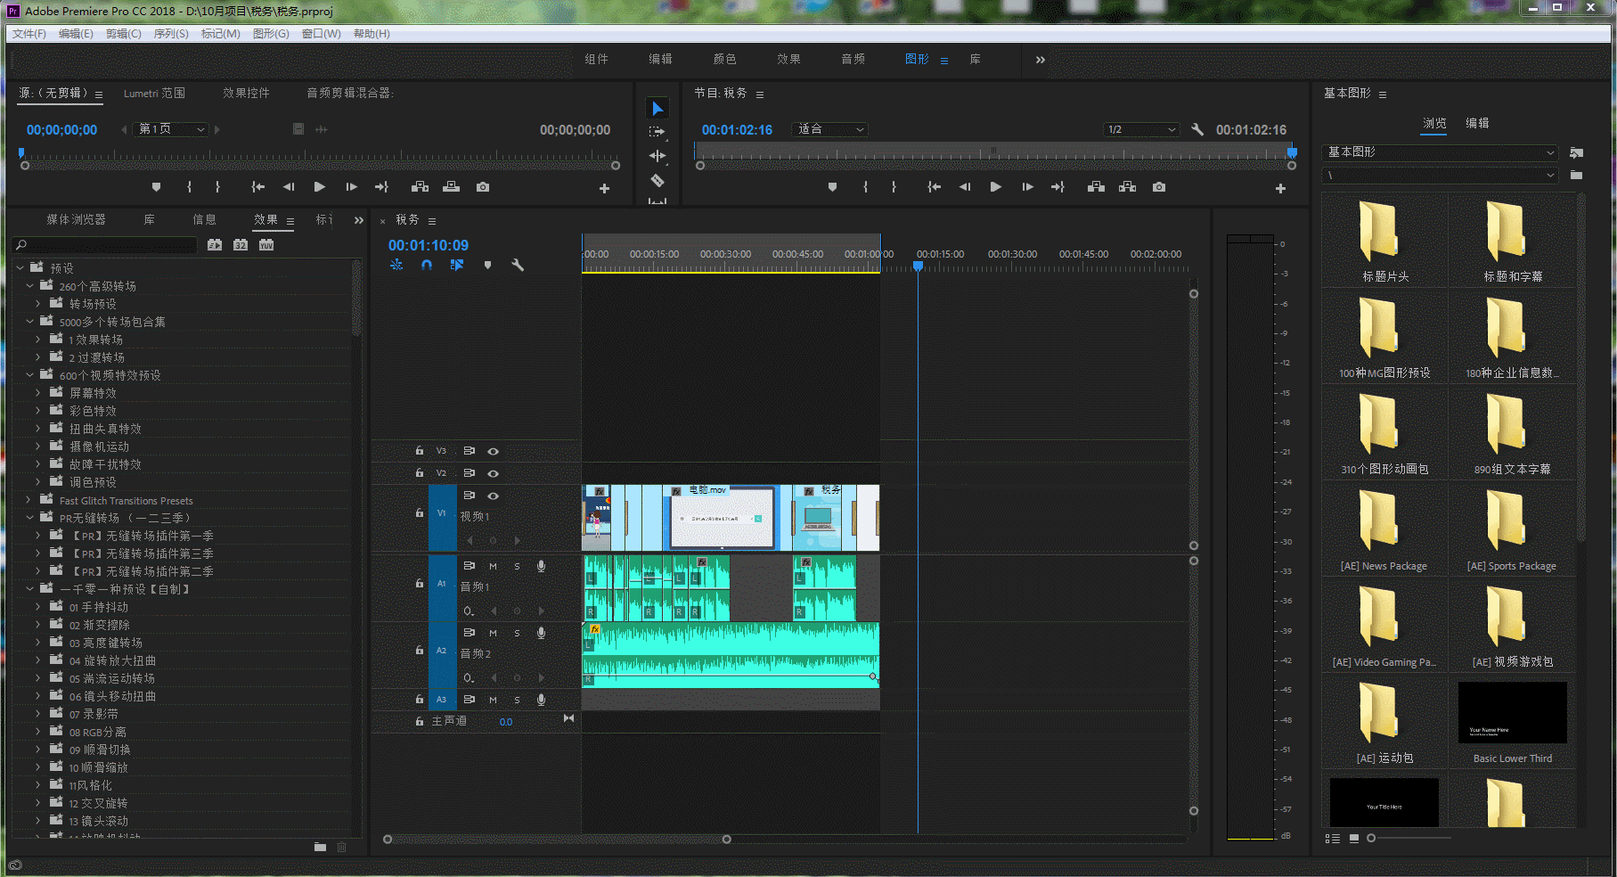The height and width of the screenshot is (877, 1617).
Task: Open the 序列(S) menu
Action: click(x=171, y=34)
